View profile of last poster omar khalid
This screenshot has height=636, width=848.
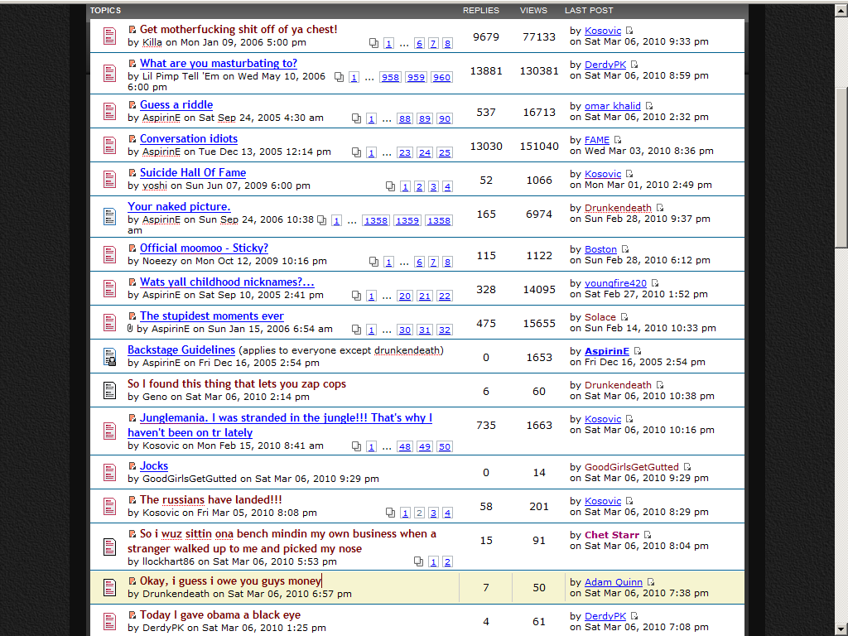(612, 106)
